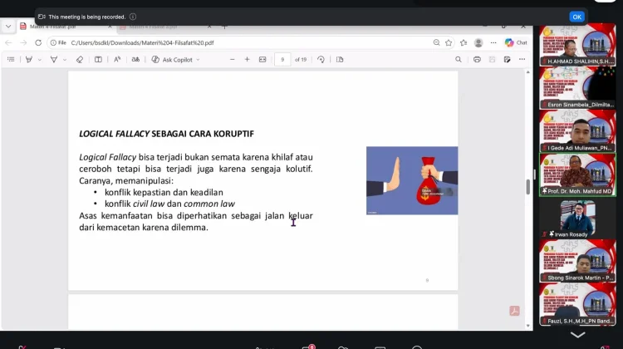Screen dimensions: 623x349
Task: Open zoom magnifier in address bar
Action: pyautogui.click(x=436, y=42)
